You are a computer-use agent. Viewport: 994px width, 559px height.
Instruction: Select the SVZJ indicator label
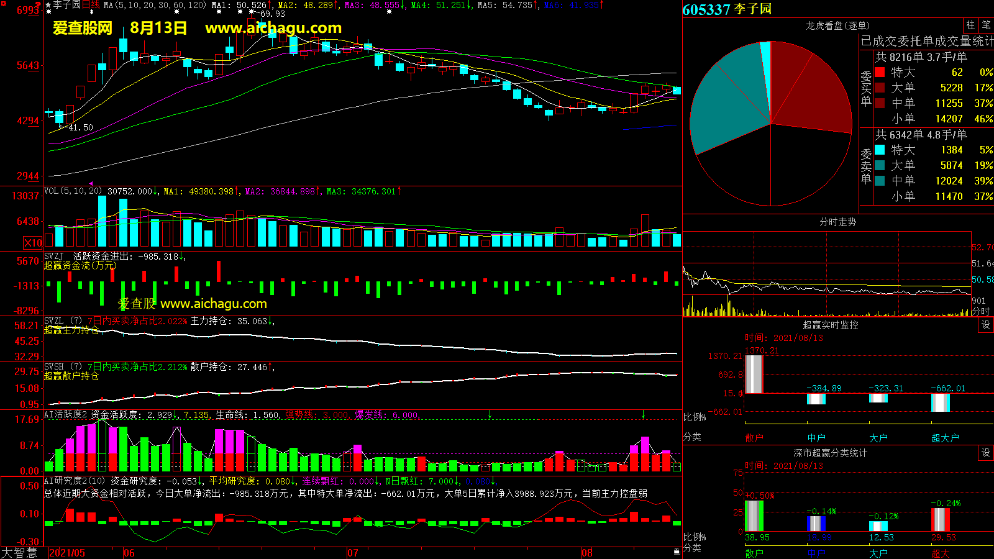[x=54, y=256]
